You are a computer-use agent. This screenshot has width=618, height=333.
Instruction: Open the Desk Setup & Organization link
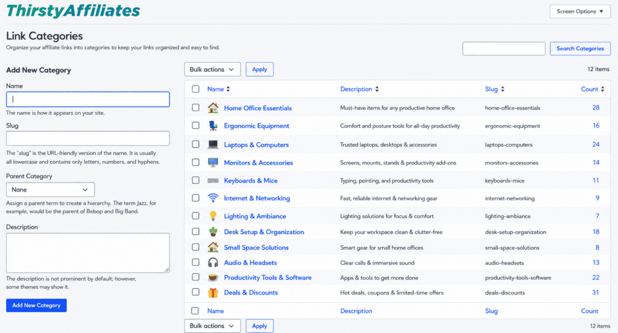point(264,232)
